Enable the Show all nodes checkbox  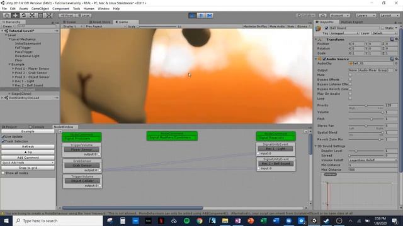(x=3, y=173)
